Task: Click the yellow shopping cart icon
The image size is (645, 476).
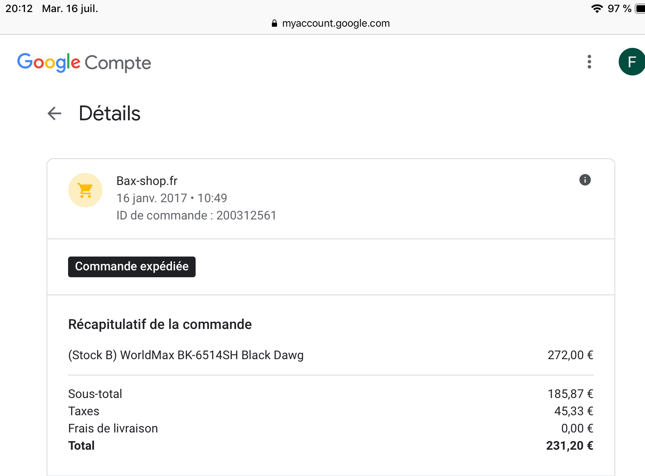Action: 85,190
